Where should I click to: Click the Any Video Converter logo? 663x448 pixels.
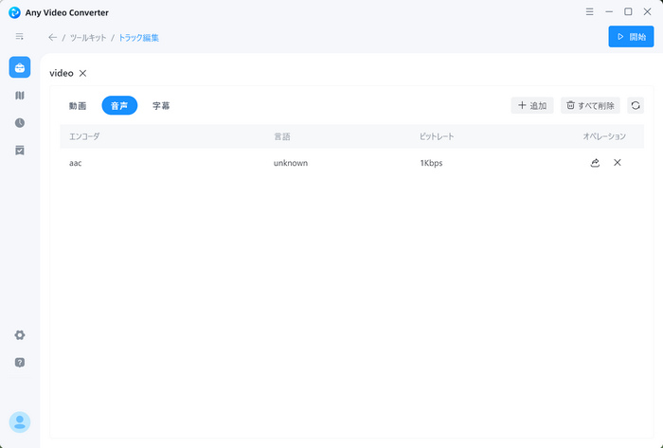click(x=14, y=12)
